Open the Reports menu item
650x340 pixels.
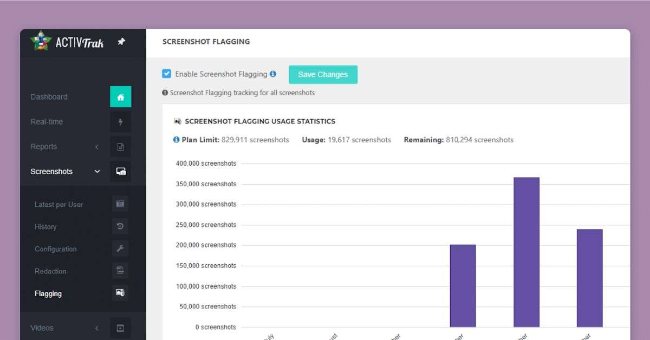(43, 147)
